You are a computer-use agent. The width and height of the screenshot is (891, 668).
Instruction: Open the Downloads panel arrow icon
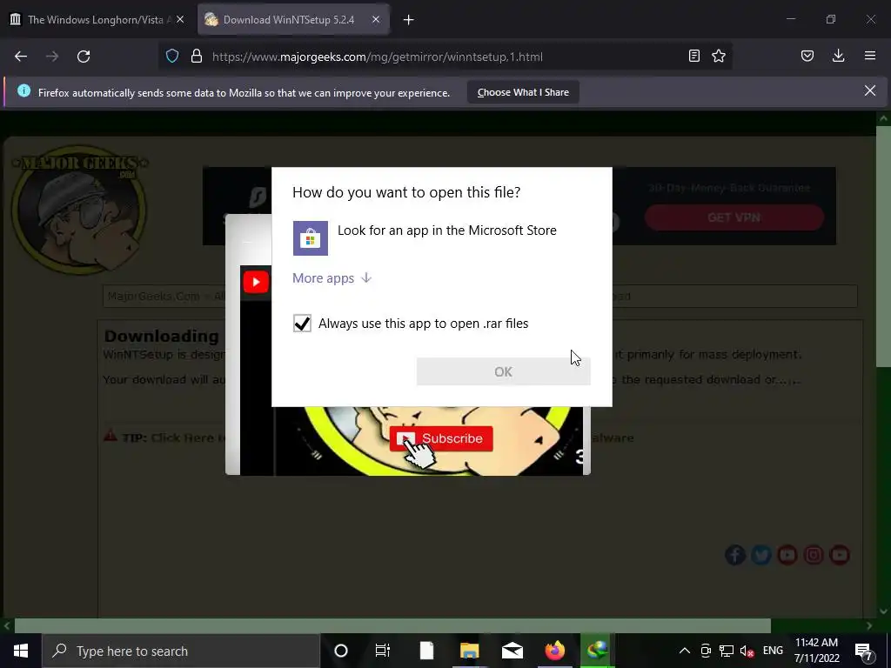click(838, 57)
